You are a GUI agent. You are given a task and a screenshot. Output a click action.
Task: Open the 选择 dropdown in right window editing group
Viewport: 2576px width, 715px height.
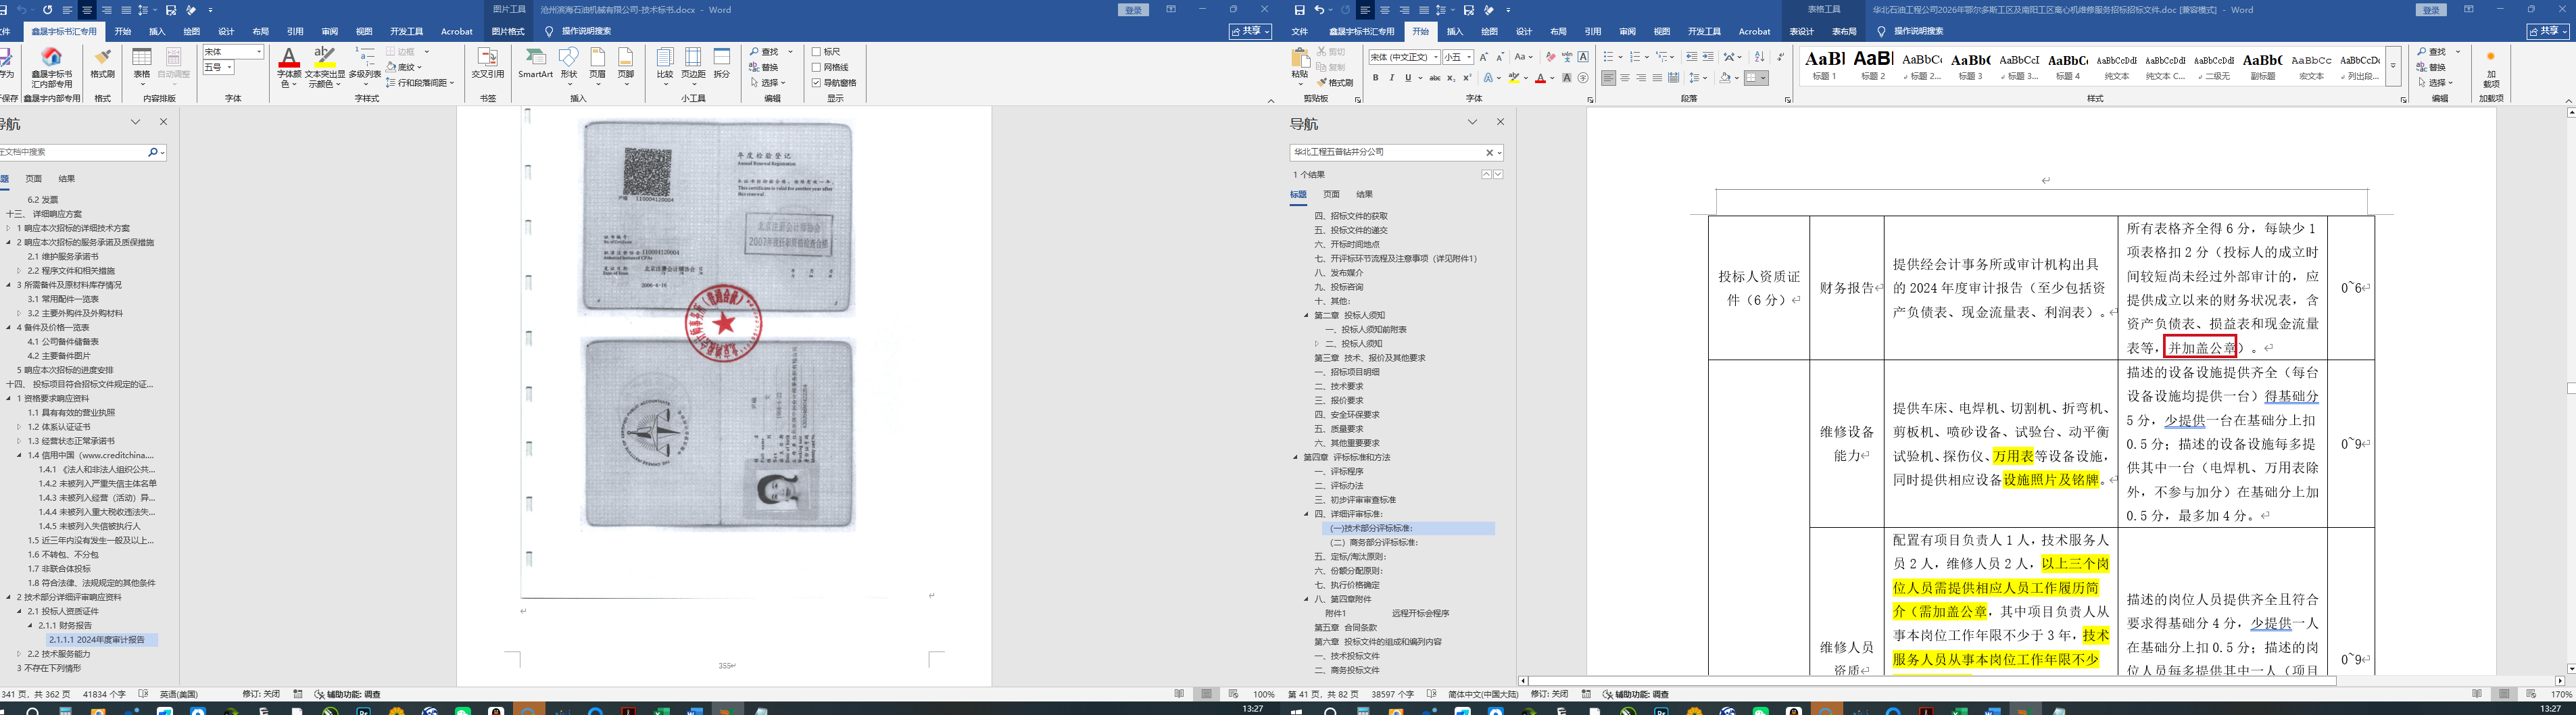tap(2437, 82)
